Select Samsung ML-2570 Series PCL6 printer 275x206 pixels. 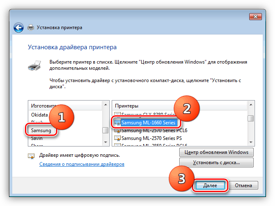154,130
